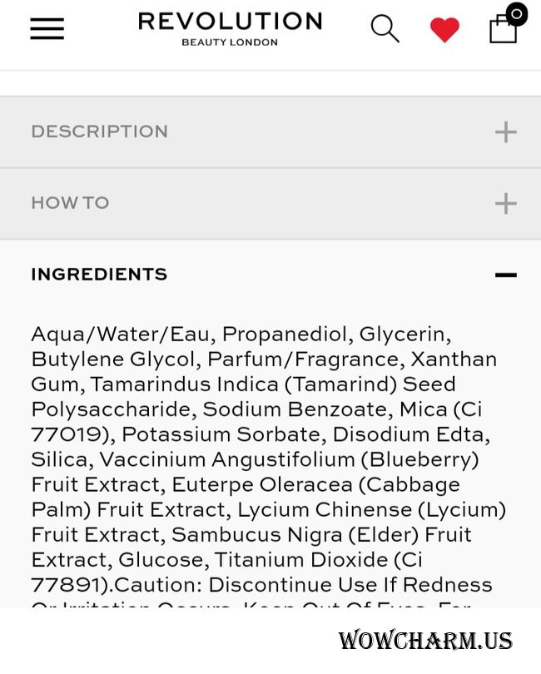The width and height of the screenshot is (541, 674).
Task: Open the hamburger navigation menu
Action: (47, 29)
